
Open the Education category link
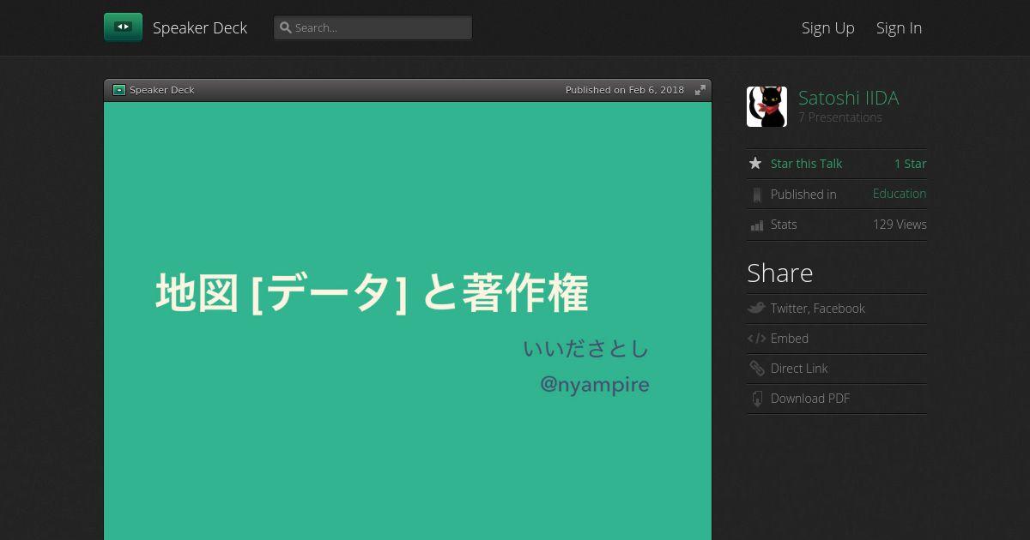tap(900, 194)
